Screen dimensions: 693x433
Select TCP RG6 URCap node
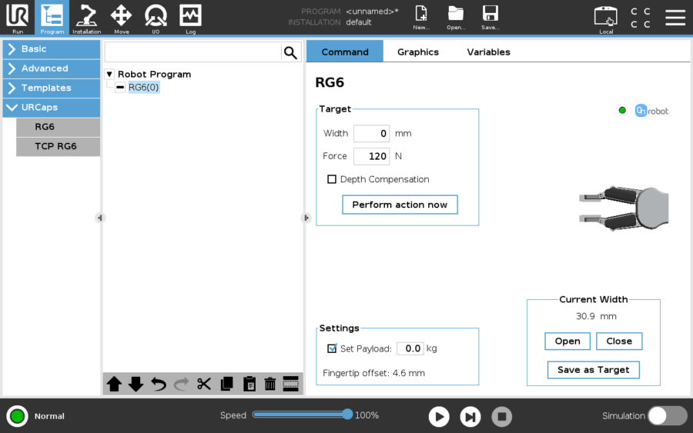tap(58, 147)
